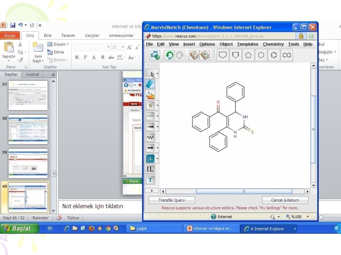Expand the selection tool dropdown arrow
Screen dimensions: 341x255
[x=157, y=74]
